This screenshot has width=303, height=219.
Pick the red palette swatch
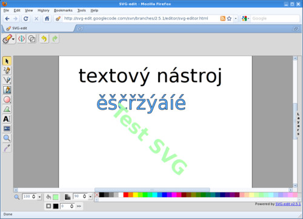pos(125,195)
